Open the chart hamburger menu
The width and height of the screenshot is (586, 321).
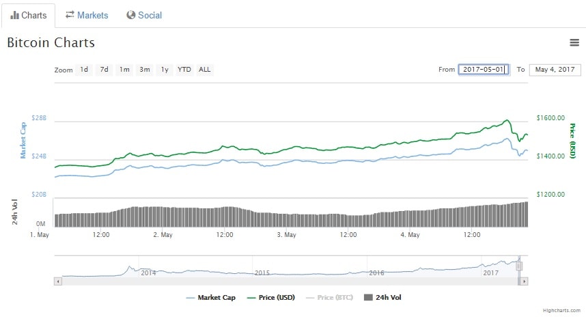[x=574, y=43]
